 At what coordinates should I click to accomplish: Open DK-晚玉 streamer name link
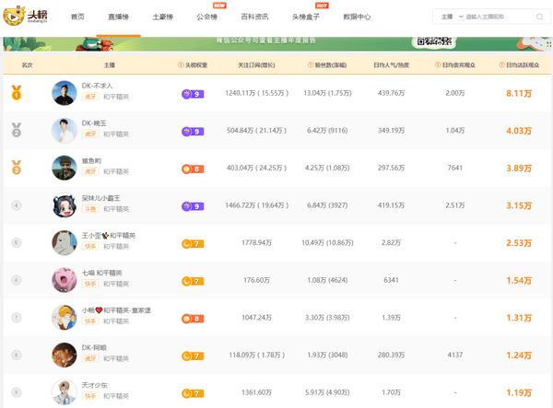coord(94,123)
